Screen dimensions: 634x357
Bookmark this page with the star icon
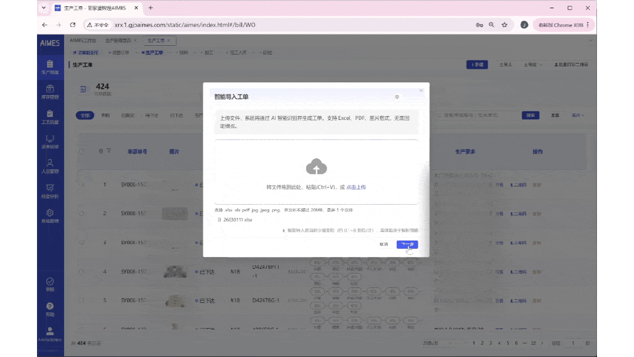tap(504, 25)
